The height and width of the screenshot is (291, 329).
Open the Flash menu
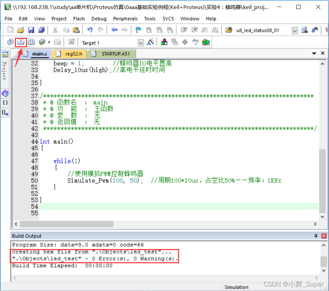(x=79, y=19)
